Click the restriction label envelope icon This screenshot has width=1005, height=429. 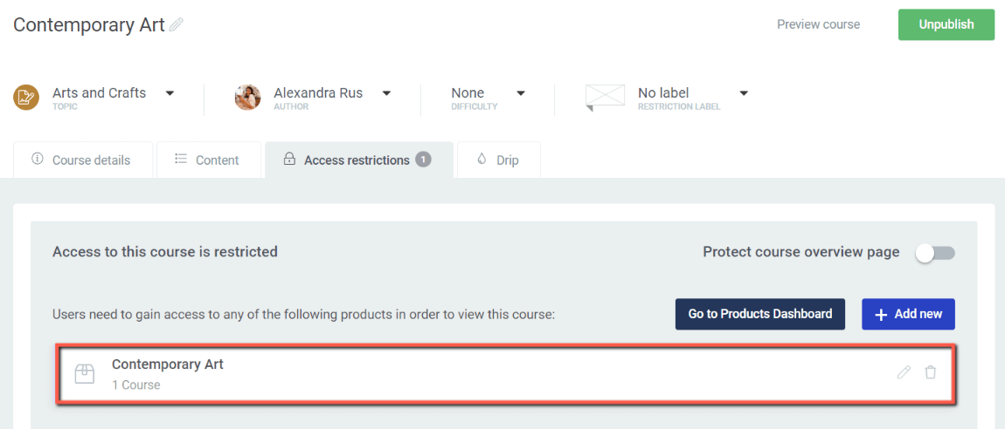[x=605, y=98]
